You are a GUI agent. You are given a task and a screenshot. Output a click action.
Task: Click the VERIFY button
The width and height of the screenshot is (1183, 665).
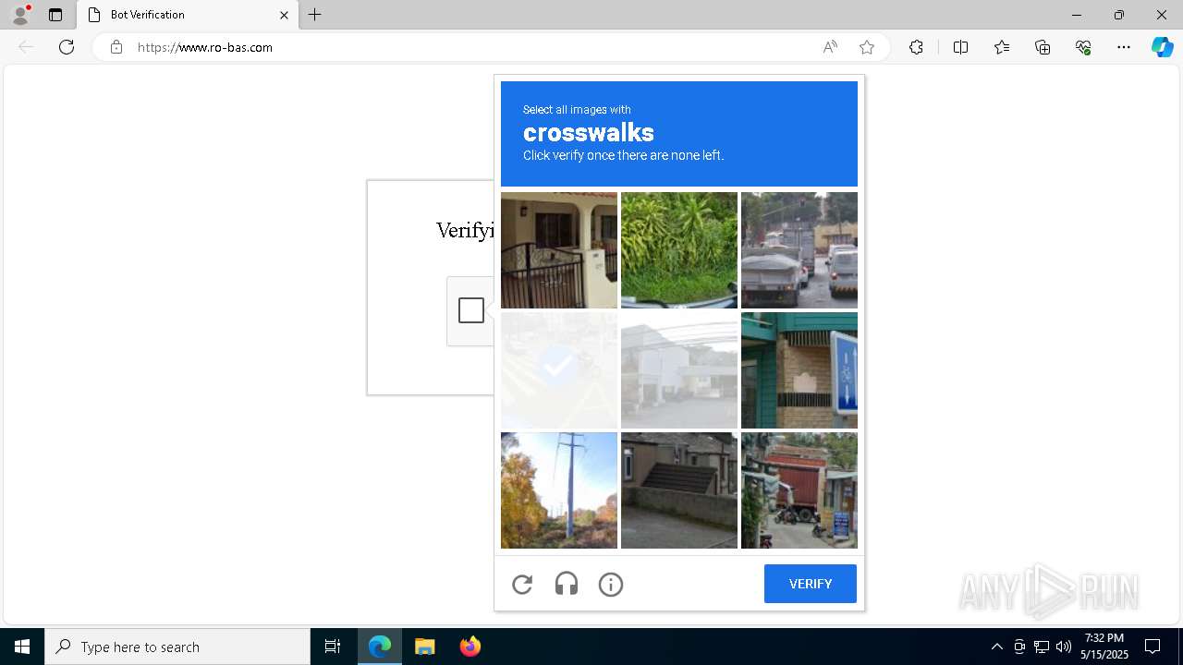811,584
